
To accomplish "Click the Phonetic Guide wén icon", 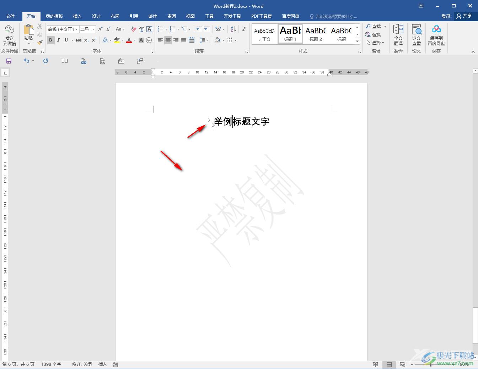I will [x=141, y=29].
